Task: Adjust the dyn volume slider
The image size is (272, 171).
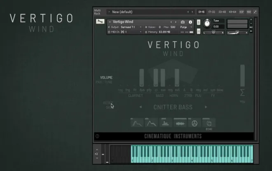Action: pyautogui.click(x=142, y=77)
